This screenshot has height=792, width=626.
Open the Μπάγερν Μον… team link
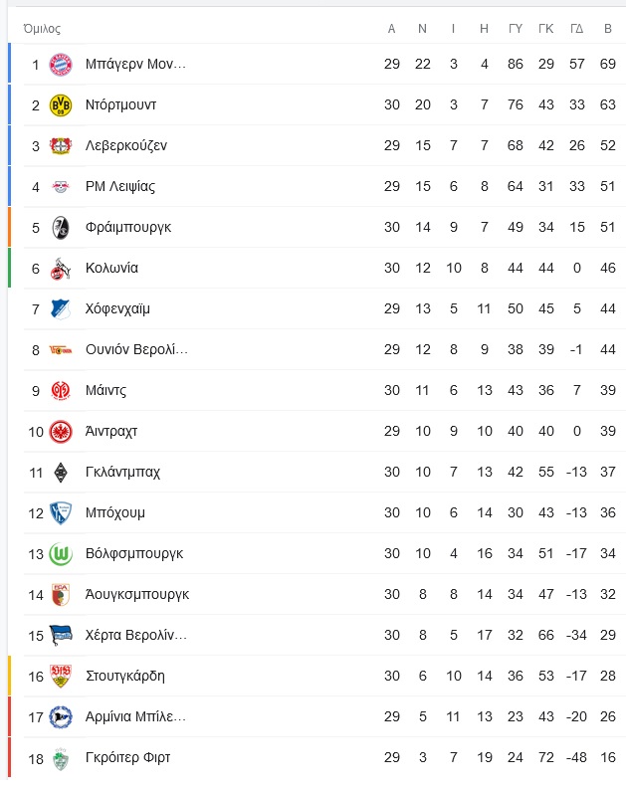[135, 64]
